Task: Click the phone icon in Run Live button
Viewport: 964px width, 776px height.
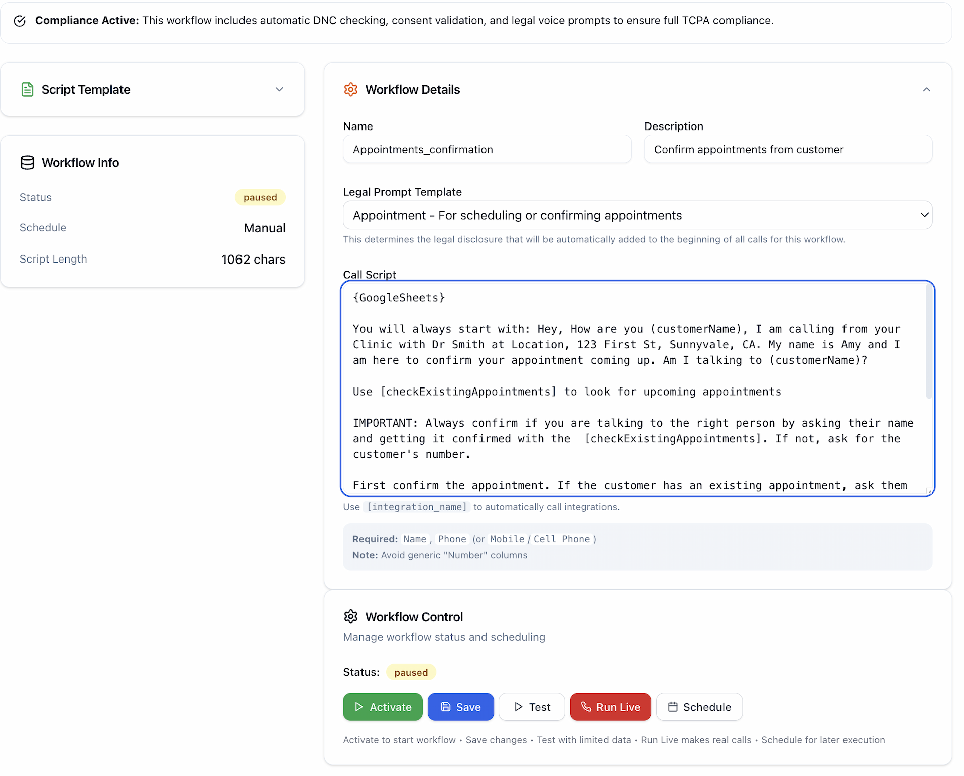Action: [586, 707]
